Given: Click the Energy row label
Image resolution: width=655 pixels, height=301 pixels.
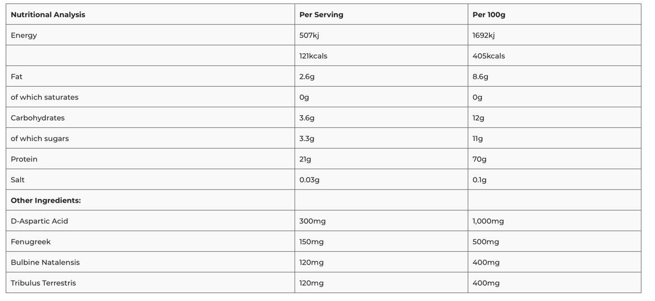Looking at the screenshot, I should pyautogui.click(x=24, y=35).
